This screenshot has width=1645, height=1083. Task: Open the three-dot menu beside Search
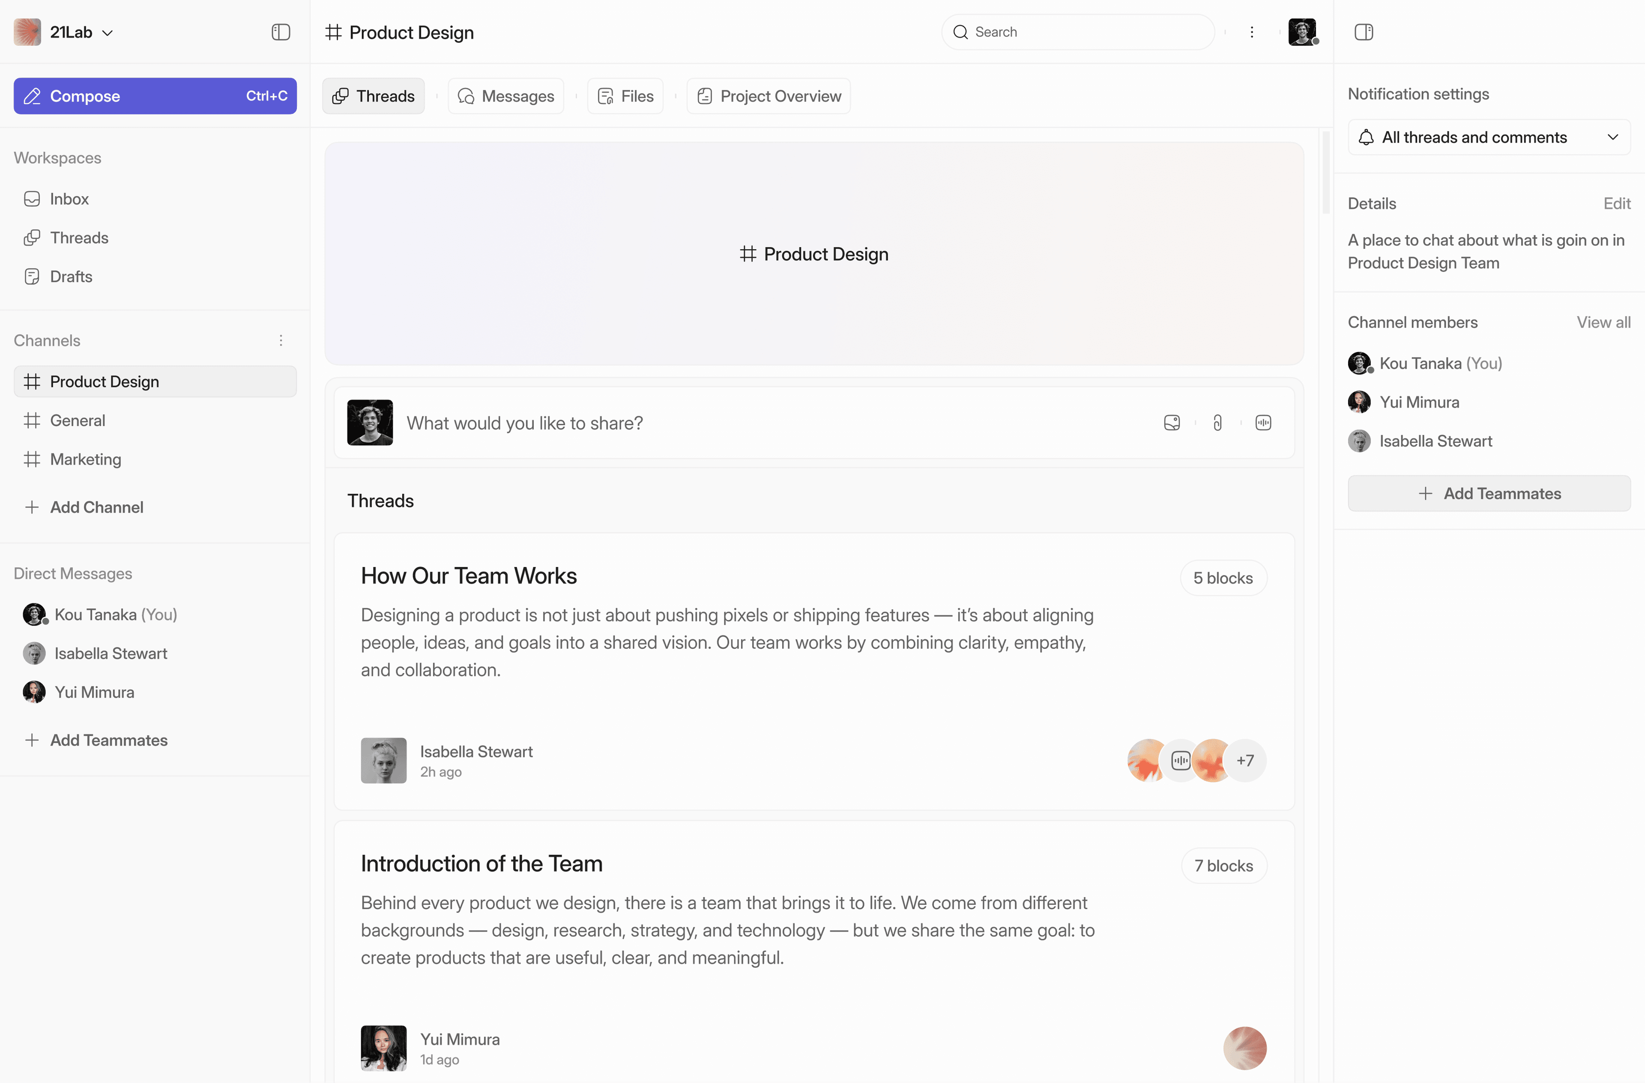(1251, 33)
